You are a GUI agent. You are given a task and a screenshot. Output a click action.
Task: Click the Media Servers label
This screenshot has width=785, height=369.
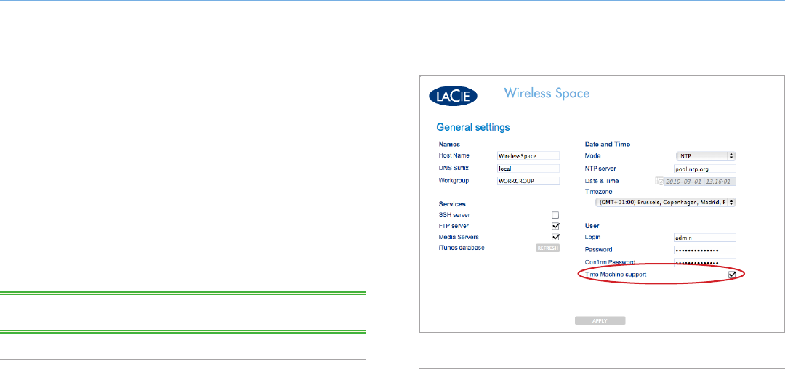459,237
